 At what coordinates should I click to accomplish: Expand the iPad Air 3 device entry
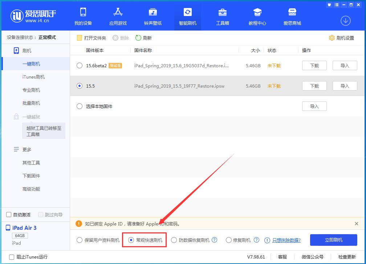coord(23,228)
